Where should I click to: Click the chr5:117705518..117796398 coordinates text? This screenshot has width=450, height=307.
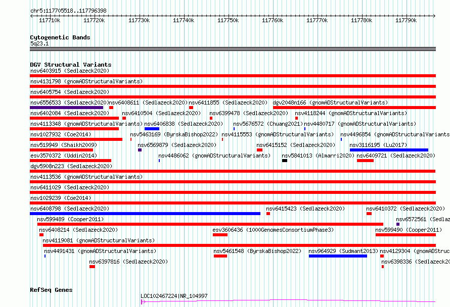click(68, 11)
